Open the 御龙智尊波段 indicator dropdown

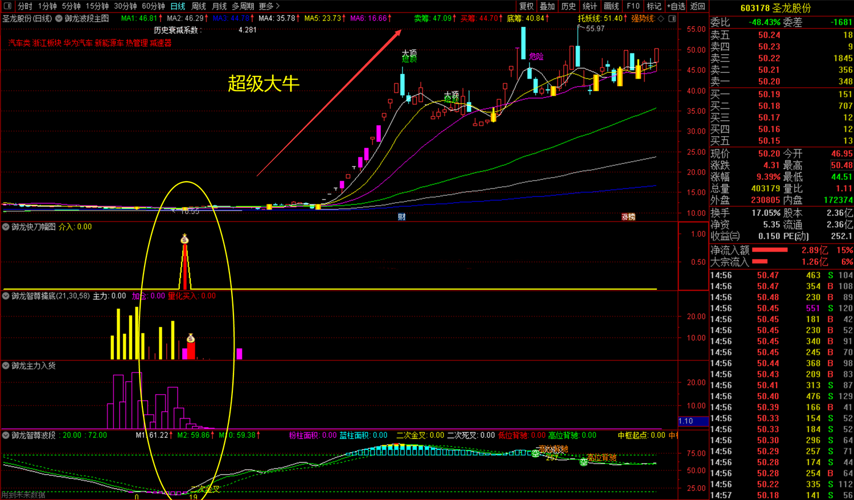click(6, 435)
